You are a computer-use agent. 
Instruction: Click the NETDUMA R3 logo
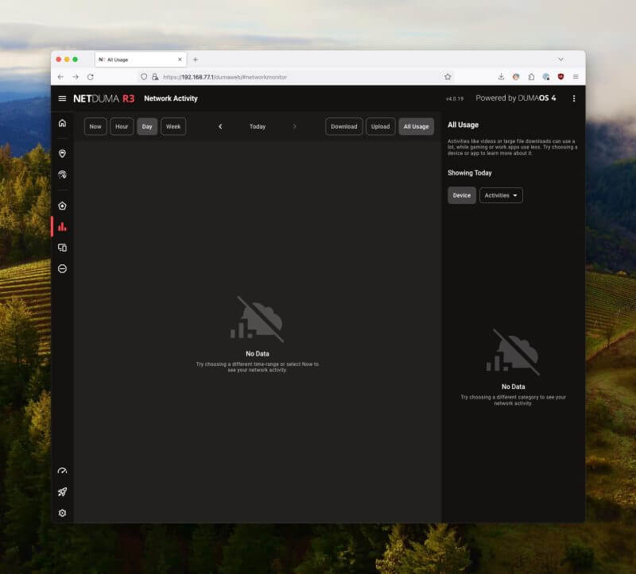(x=104, y=98)
